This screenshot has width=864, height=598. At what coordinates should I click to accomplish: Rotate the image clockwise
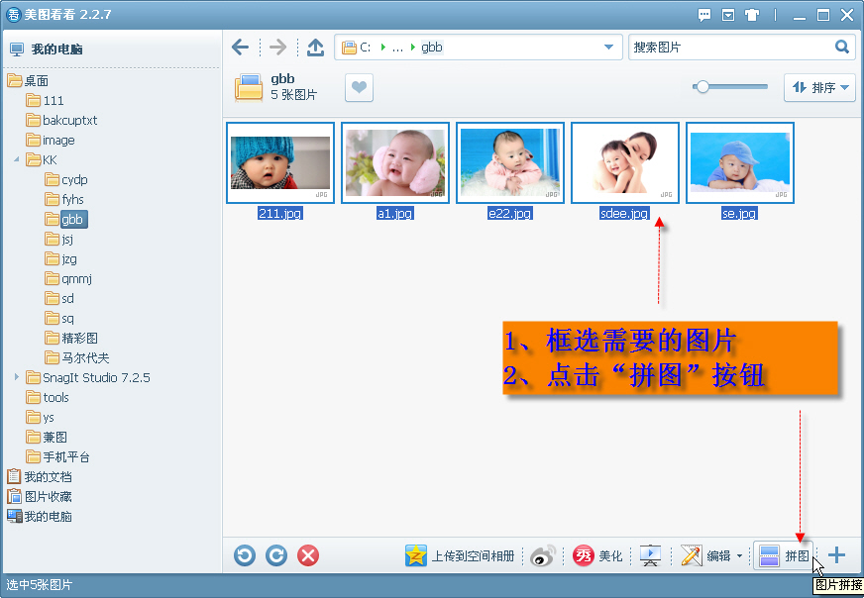(276, 555)
